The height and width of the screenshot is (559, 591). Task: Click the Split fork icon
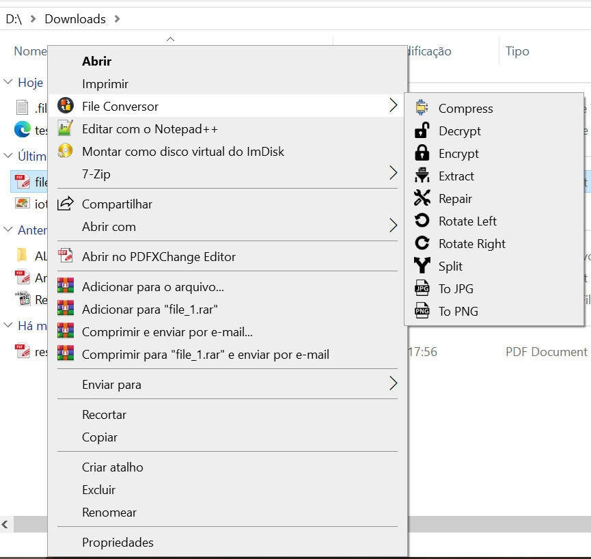click(422, 266)
